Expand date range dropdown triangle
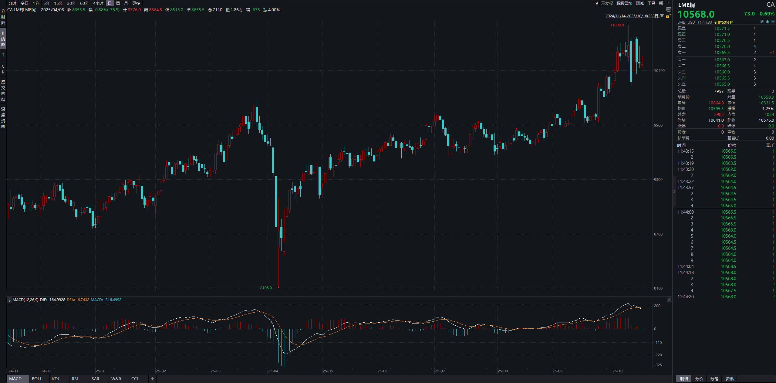776x383 pixels. click(x=662, y=16)
